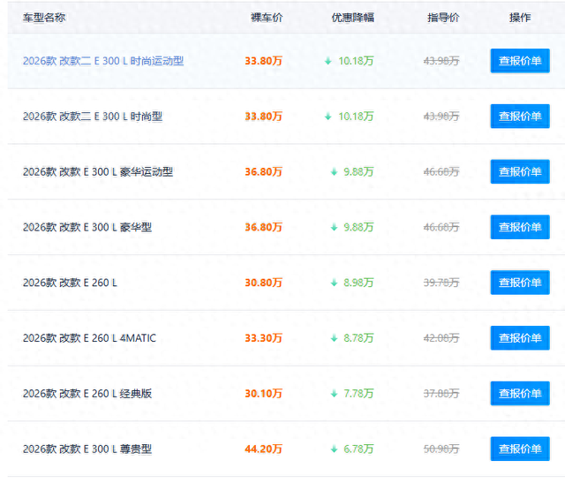The width and height of the screenshot is (565, 483).
Task: Click guide price 39.78万
Action: (x=441, y=283)
